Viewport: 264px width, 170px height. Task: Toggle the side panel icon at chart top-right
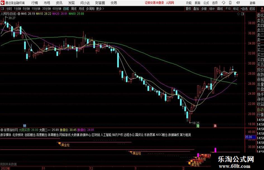pos(242,14)
